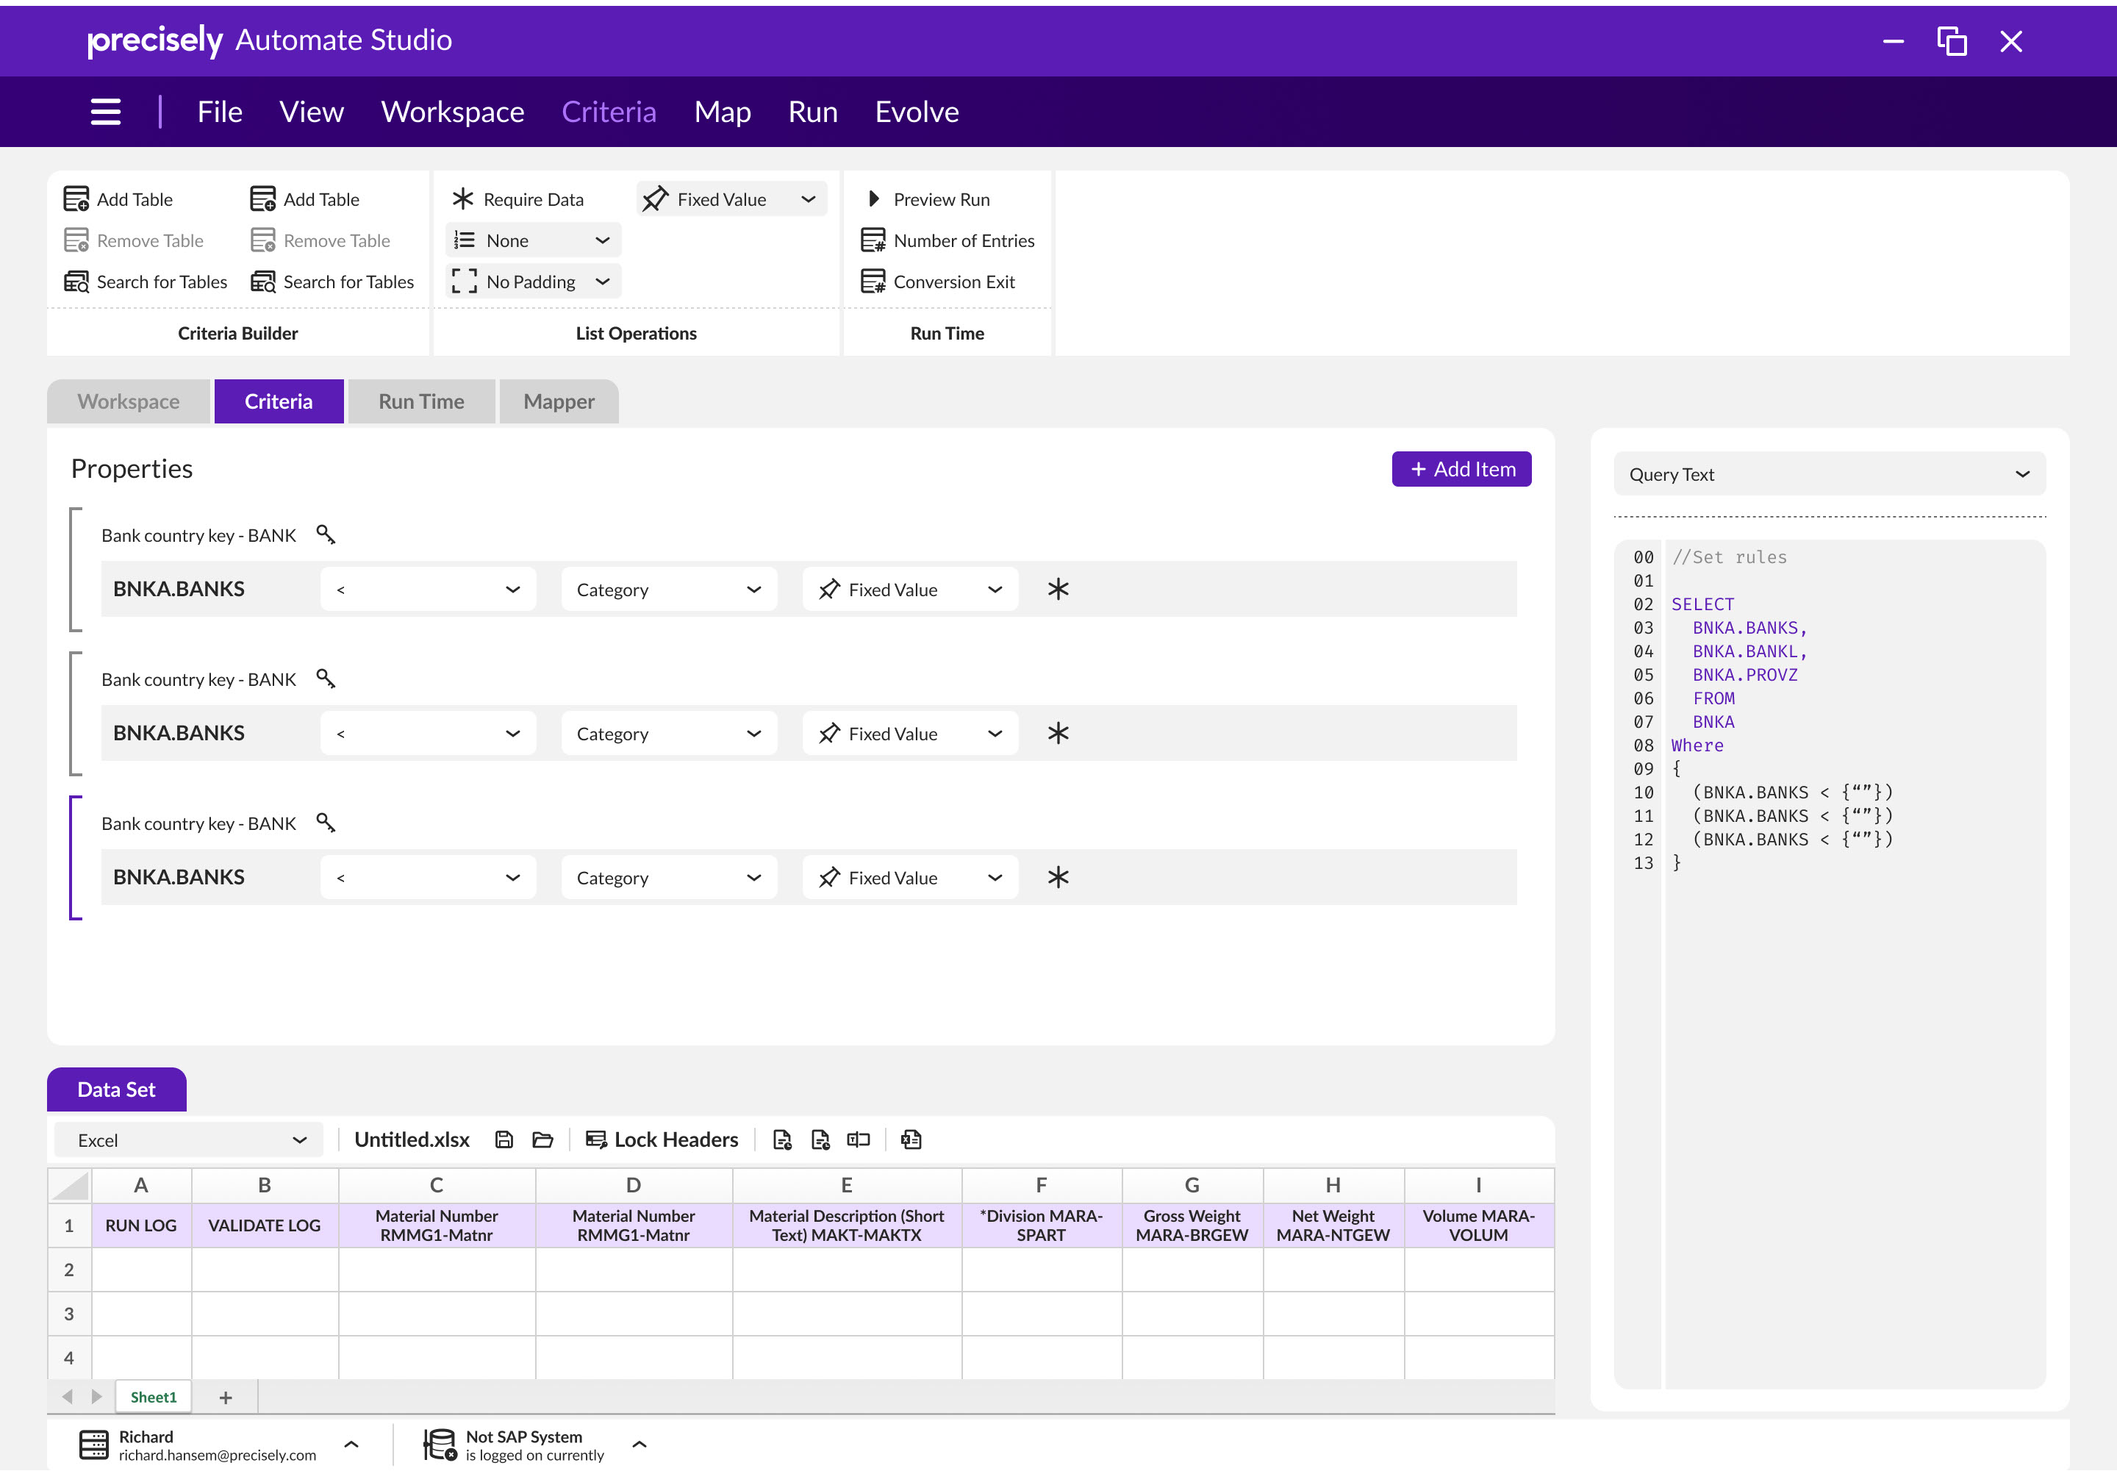Open the File menu
This screenshot has width=2117, height=1471.
pyautogui.click(x=219, y=112)
